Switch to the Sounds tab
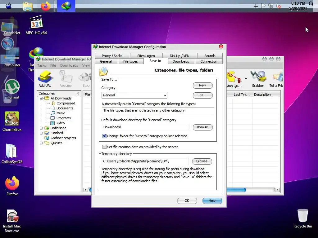Image resolution: width=318 pixels, height=238 pixels. (x=210, y=56)
